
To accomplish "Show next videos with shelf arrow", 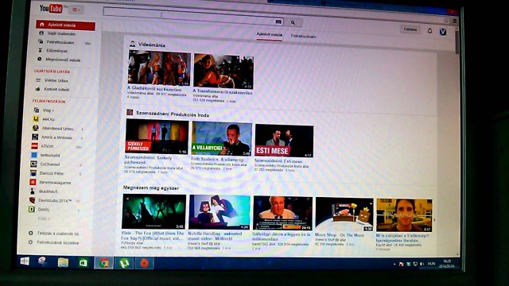I will [435, 220].
